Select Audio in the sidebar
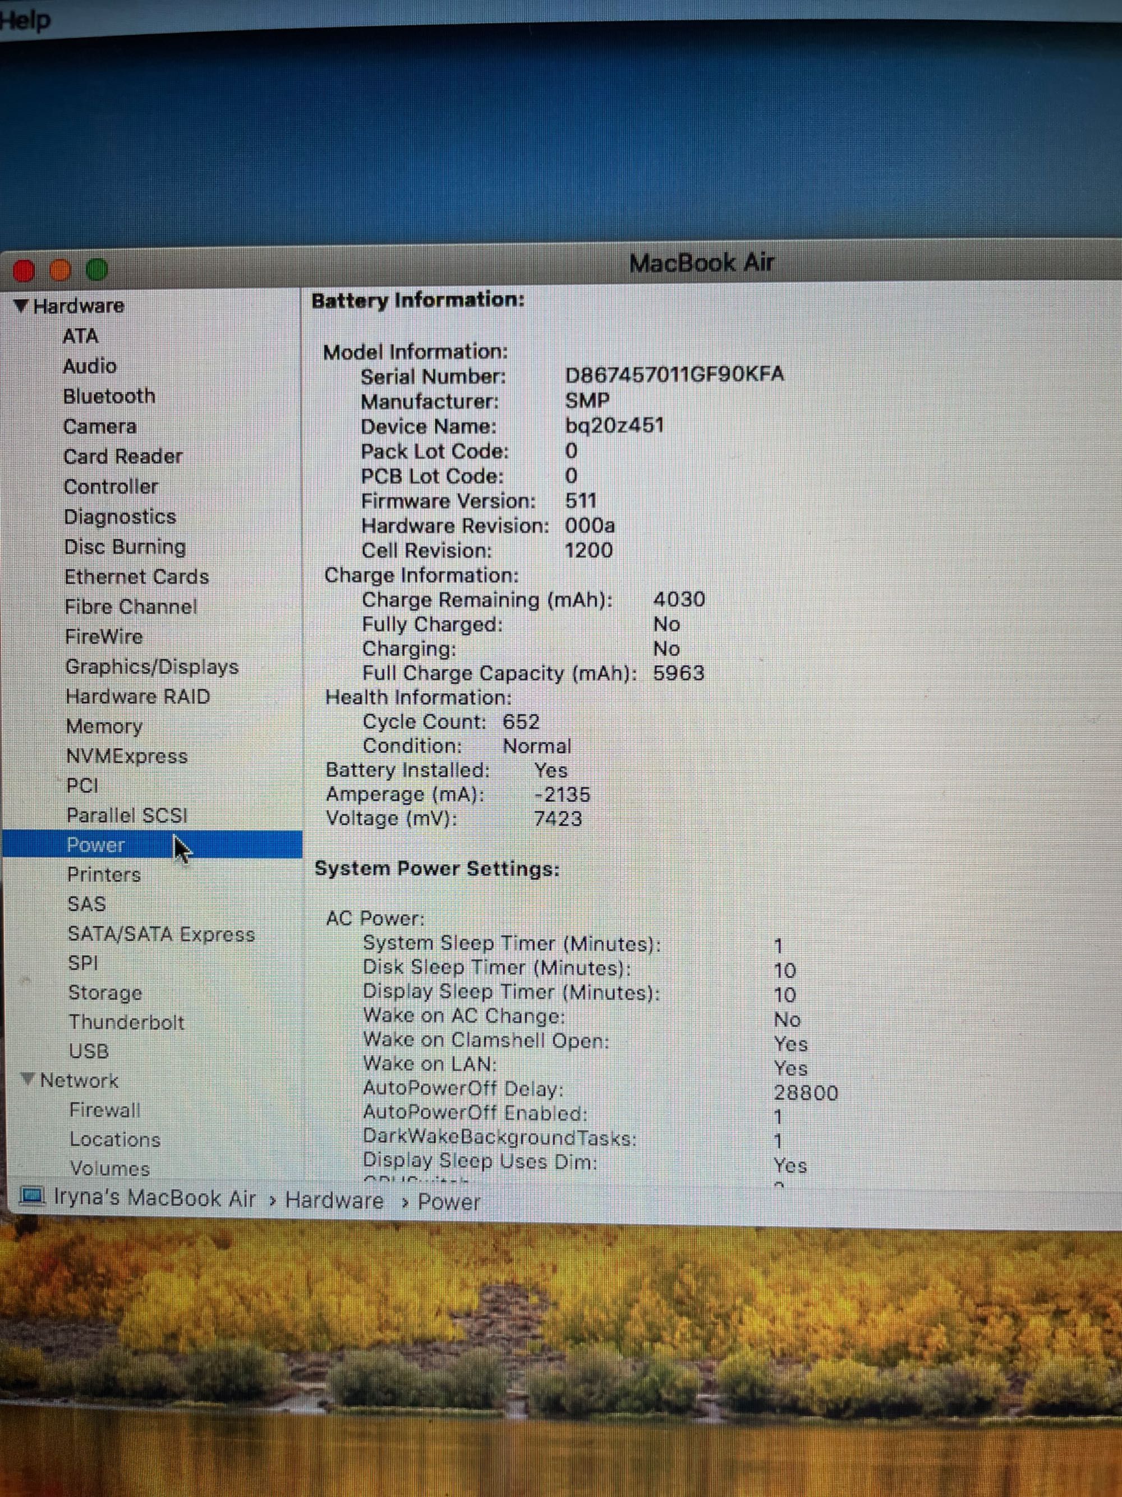 point(89,366)
